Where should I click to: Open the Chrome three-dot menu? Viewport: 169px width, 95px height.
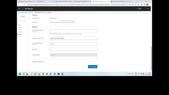pos(150,5)
